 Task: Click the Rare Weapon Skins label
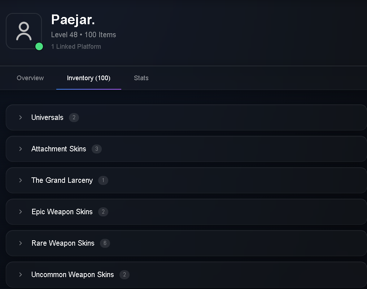click(x=63, y=243)
